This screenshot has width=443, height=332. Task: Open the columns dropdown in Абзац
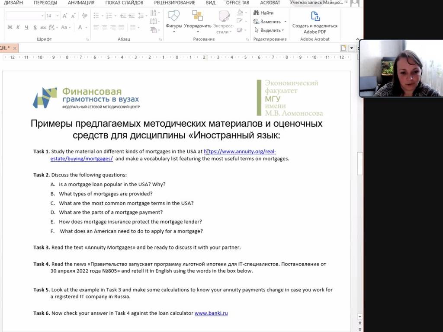coord(135,27)
